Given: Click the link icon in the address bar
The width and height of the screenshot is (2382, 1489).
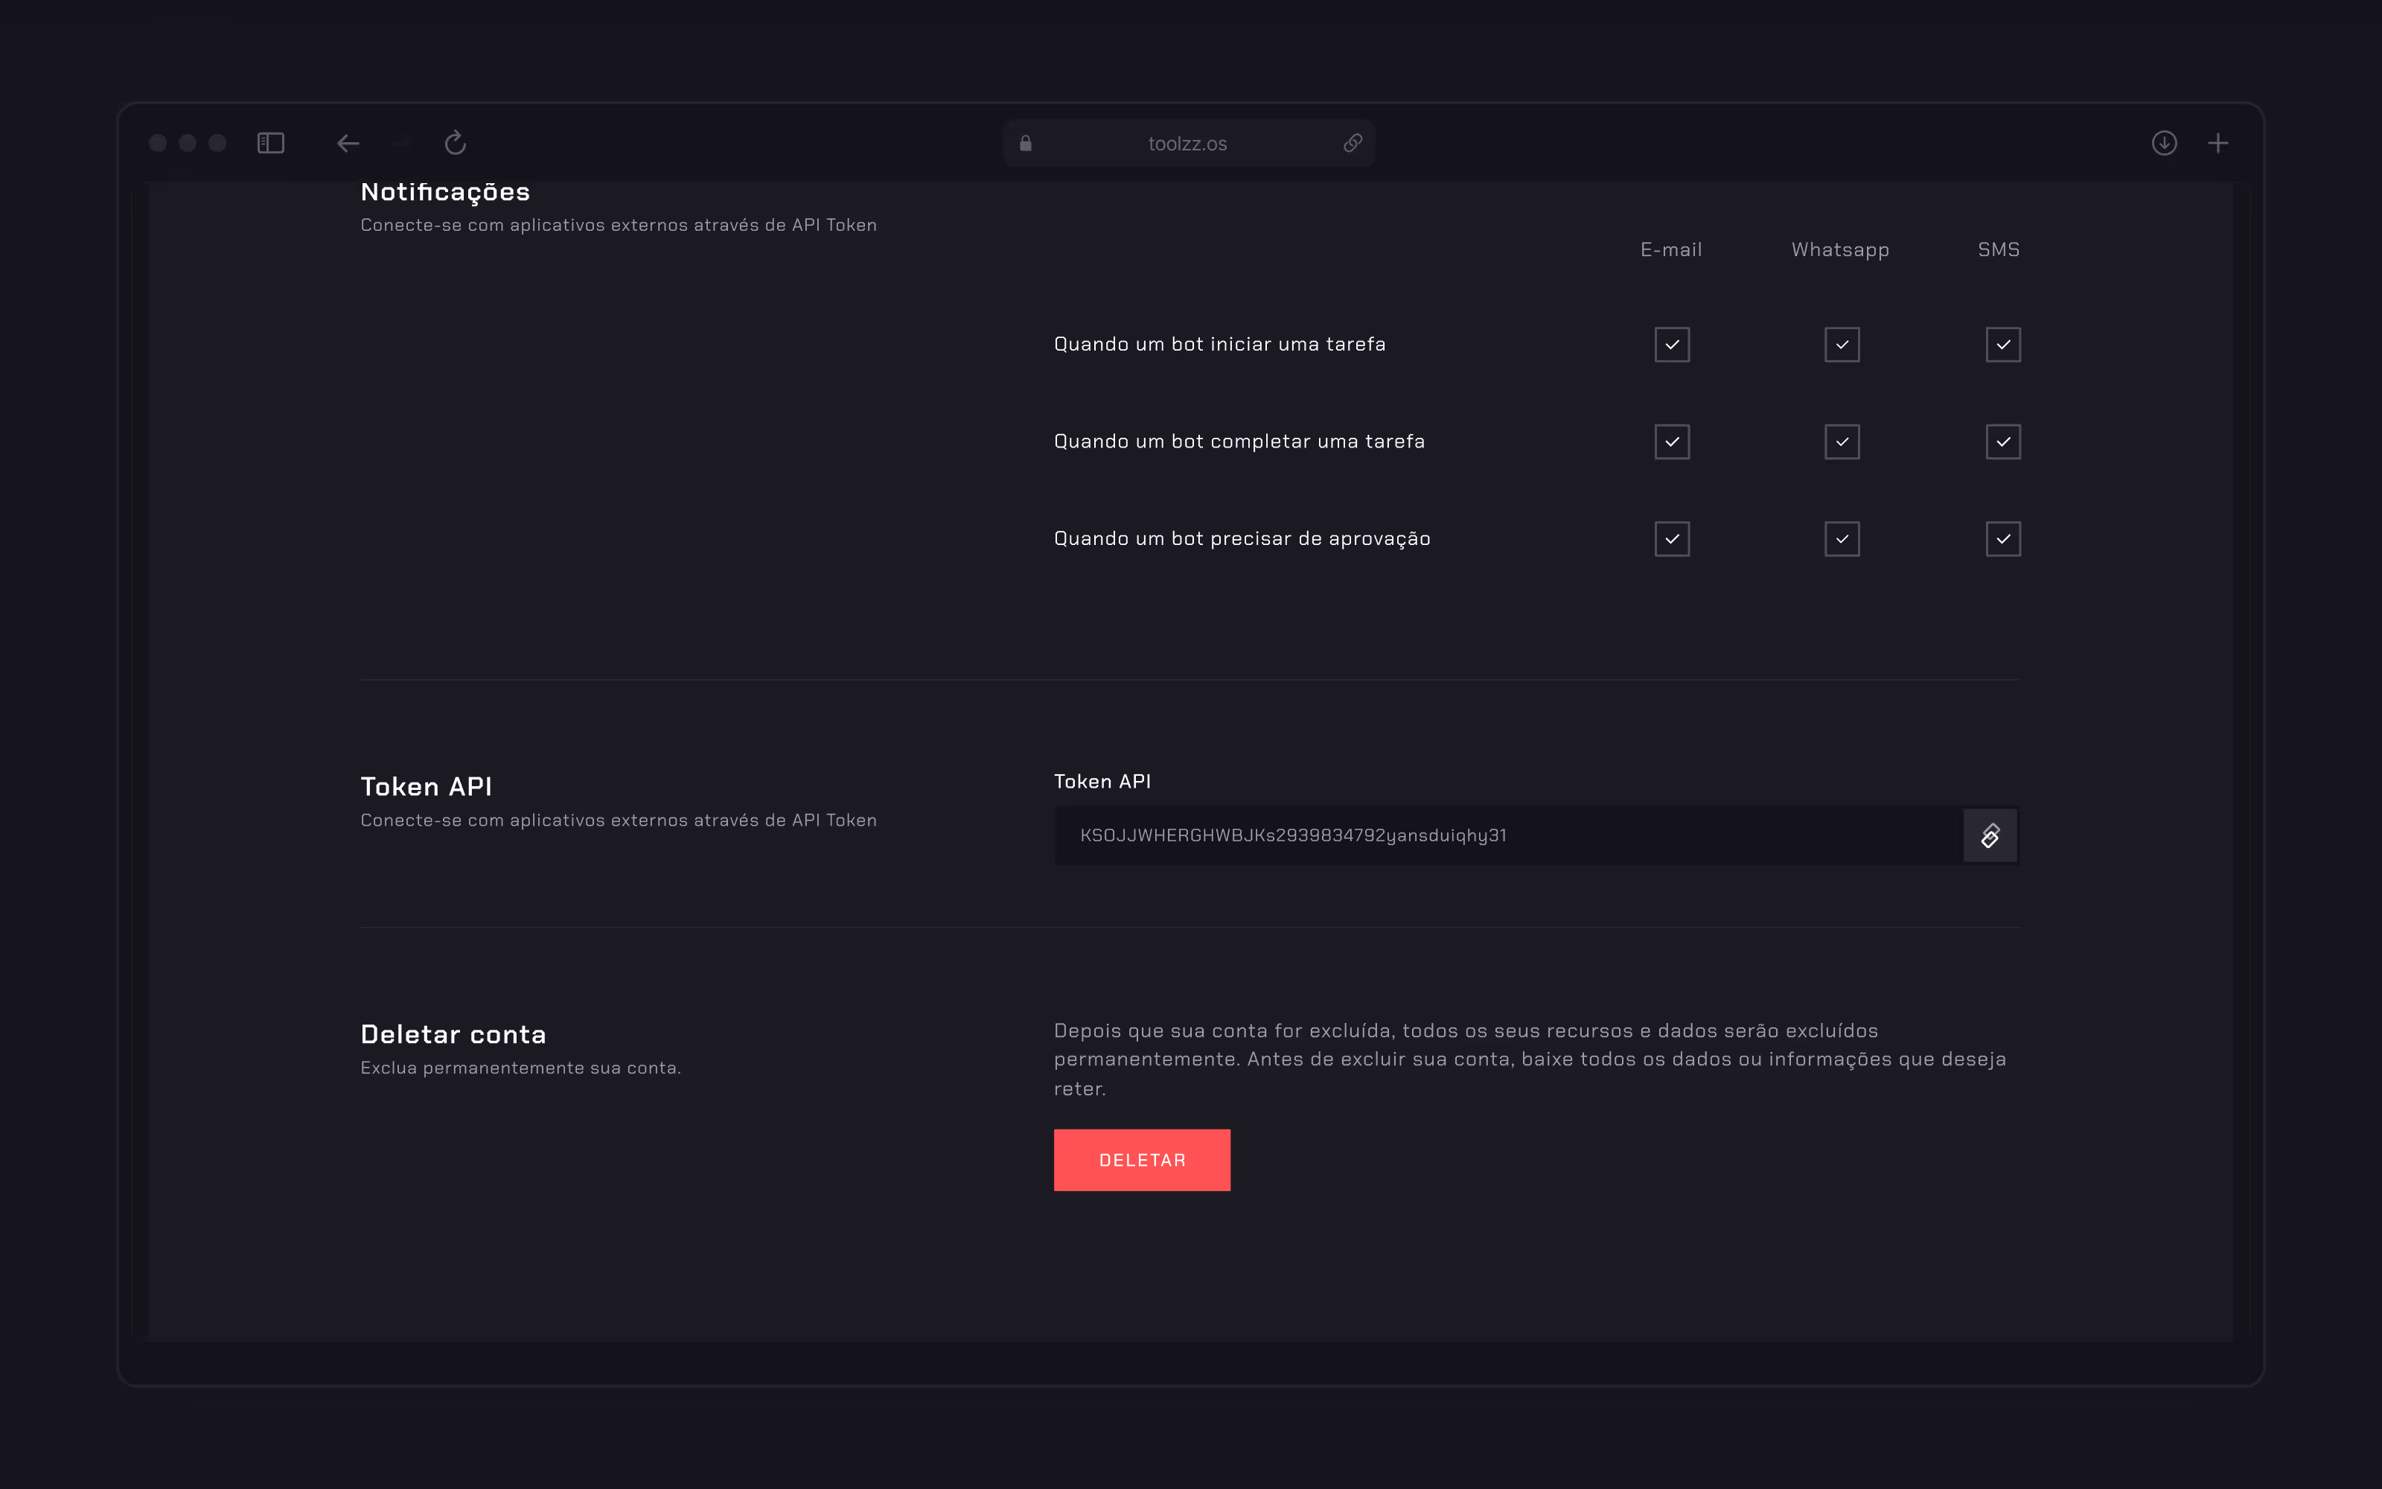Looking at the screenshot, I should click(1353, 144).
